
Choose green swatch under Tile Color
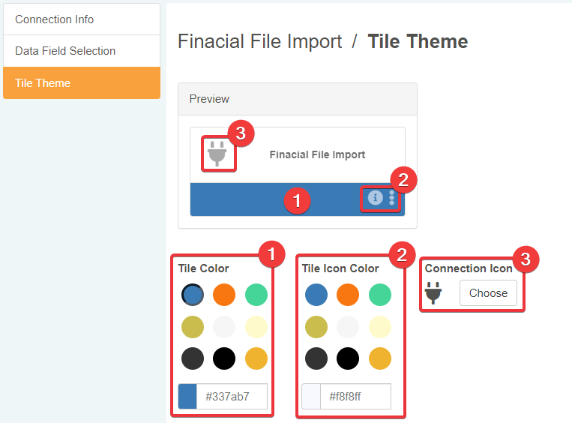(x=256, y=295)
